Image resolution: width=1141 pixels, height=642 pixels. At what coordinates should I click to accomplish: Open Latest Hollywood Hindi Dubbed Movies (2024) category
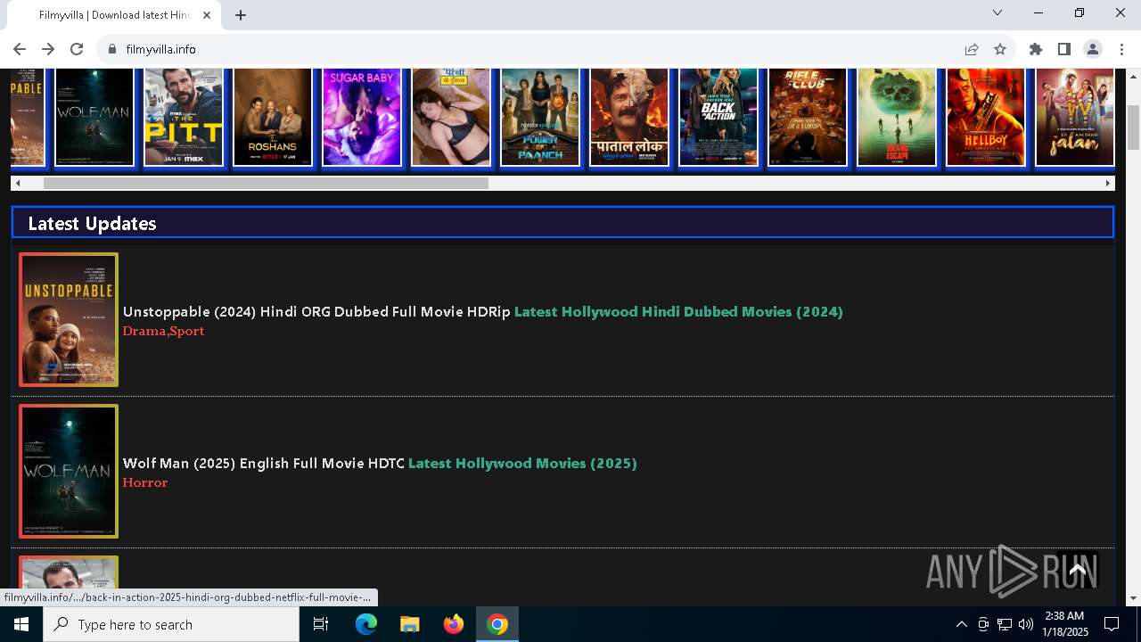click(x=678, y=311)
